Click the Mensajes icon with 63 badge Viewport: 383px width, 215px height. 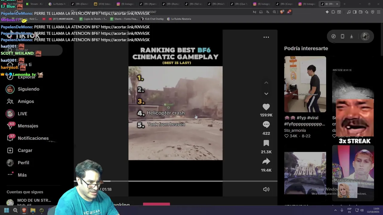[x=10, y=126]
